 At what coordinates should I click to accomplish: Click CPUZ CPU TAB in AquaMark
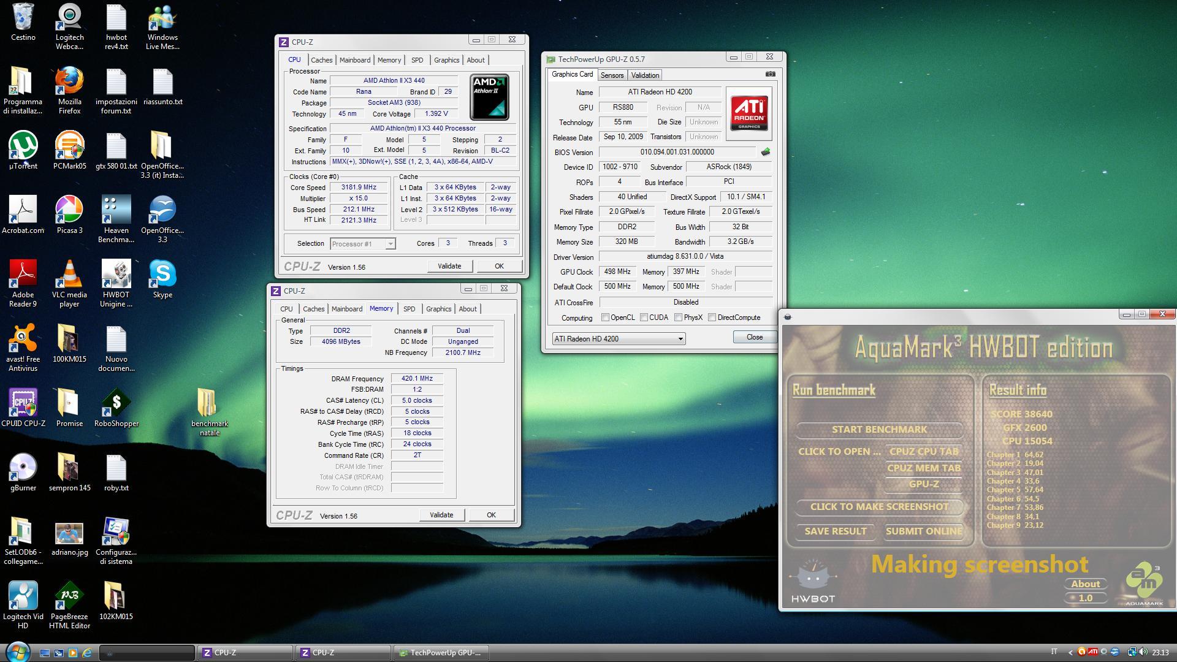[924, 452]
